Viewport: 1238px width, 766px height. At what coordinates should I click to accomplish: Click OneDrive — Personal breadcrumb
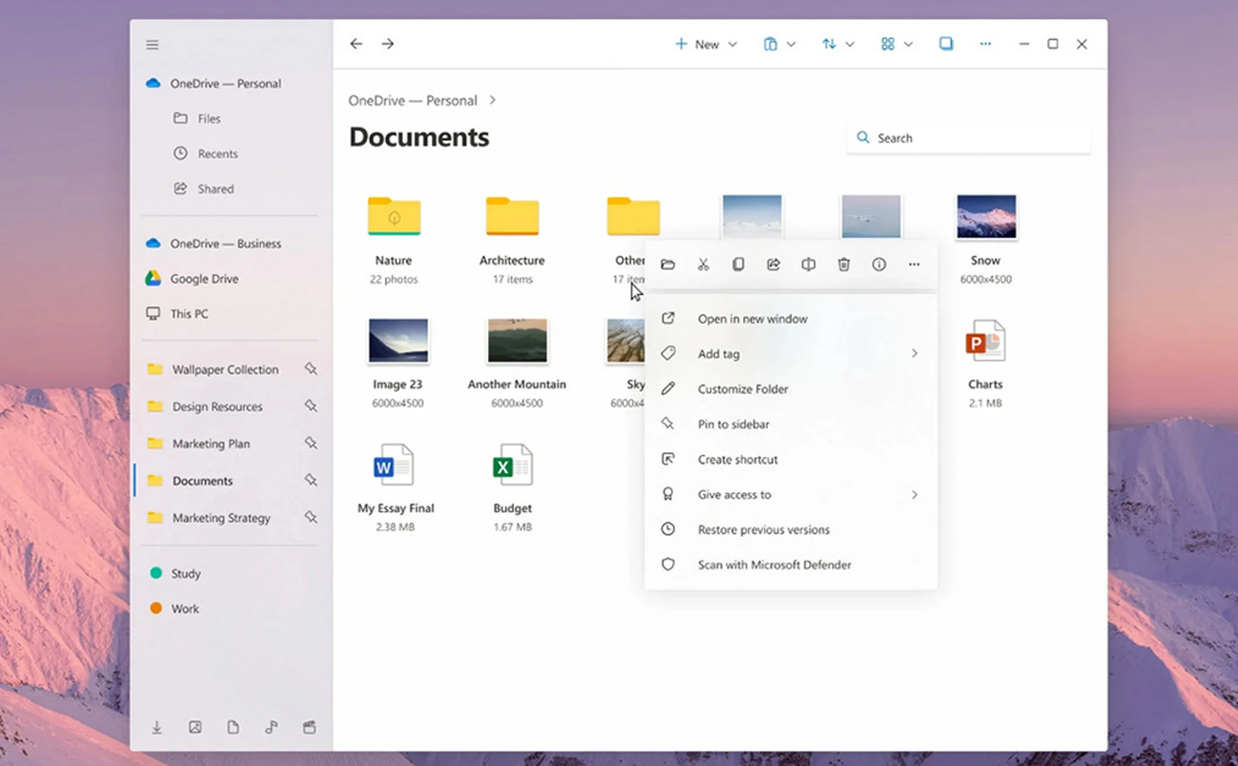coord(413,100)
